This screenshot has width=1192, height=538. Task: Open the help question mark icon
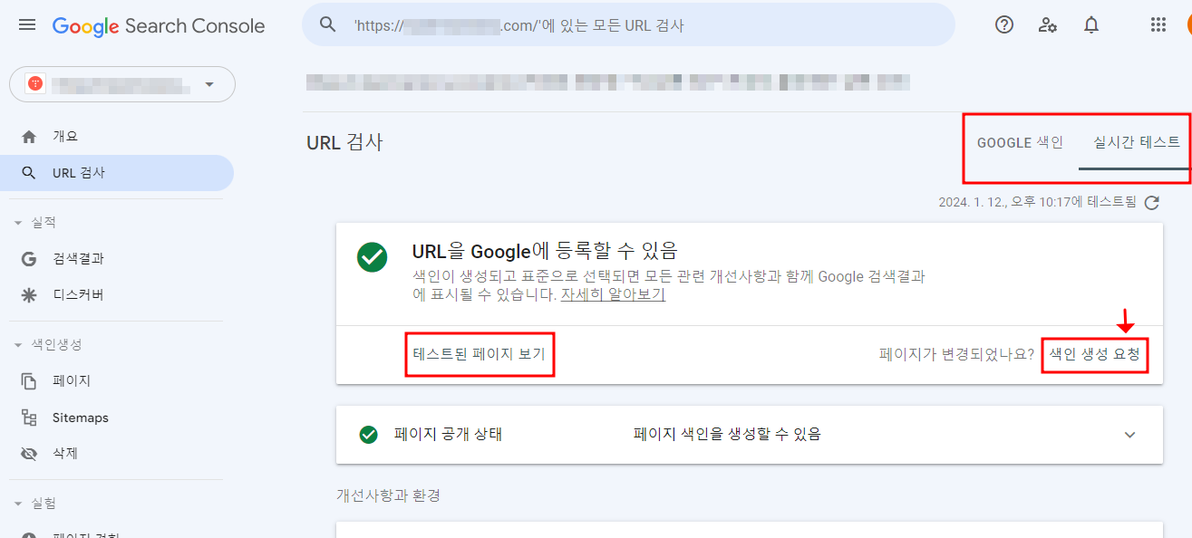point(1004,25)
